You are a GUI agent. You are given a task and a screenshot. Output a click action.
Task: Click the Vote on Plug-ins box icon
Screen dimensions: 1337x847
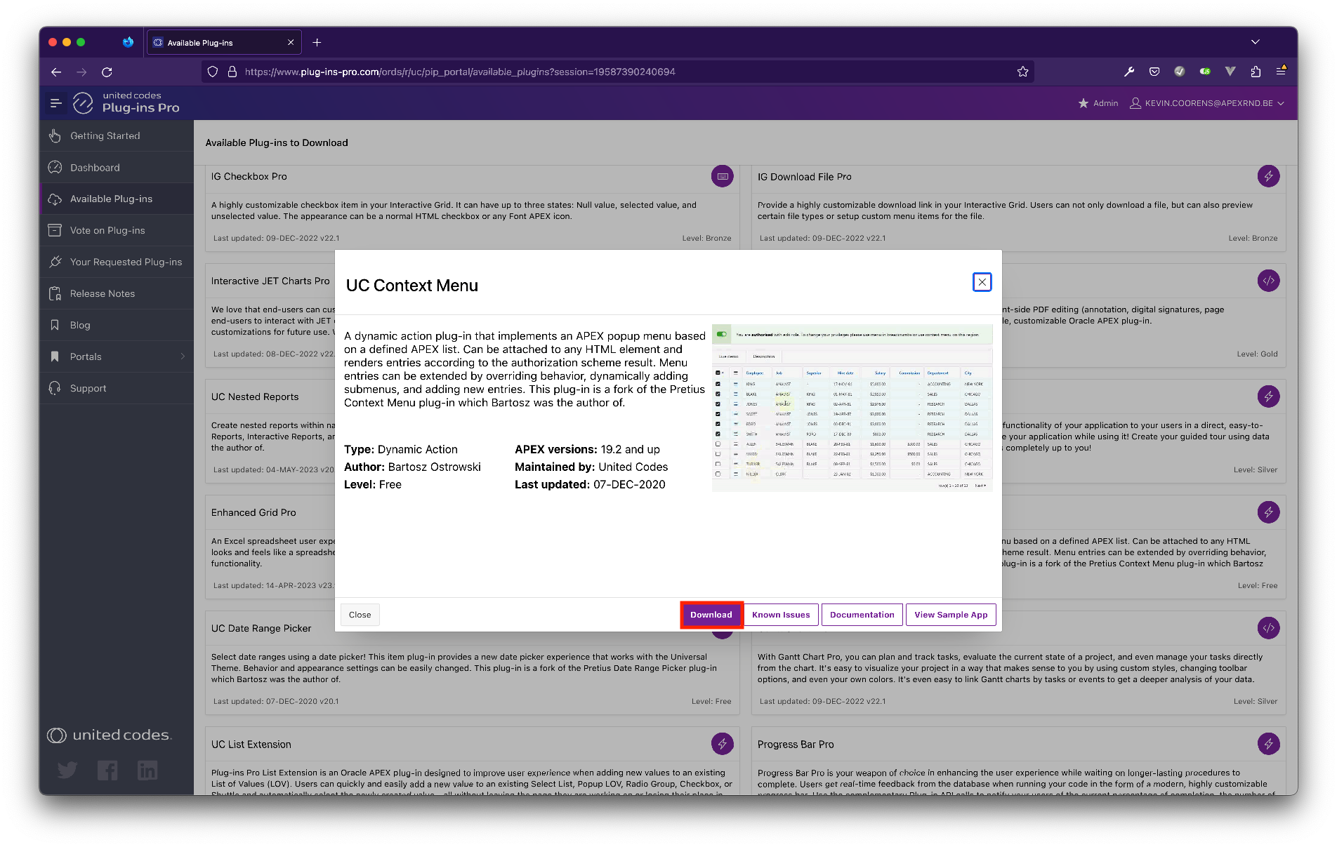point(55,230)
